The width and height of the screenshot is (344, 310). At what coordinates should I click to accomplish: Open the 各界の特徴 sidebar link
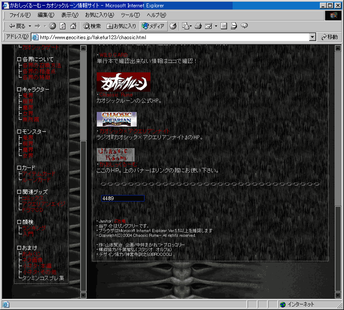click(36, 77)
